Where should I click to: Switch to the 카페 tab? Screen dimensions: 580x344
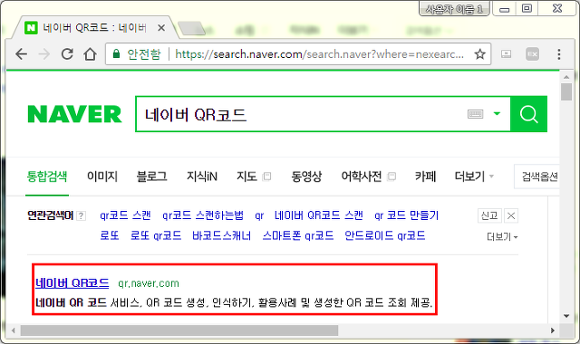(x=425, y=177)
